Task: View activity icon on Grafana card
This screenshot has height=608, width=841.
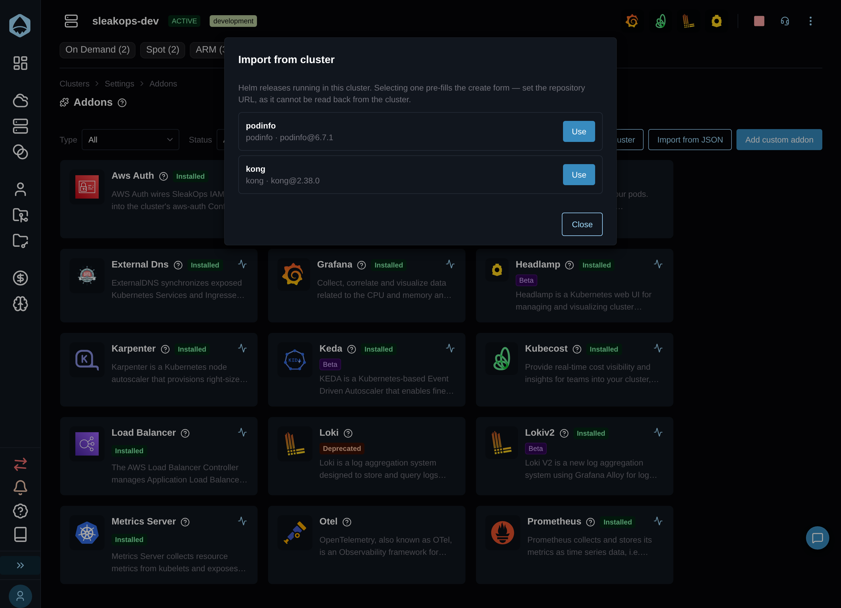Action: (450, 264)
